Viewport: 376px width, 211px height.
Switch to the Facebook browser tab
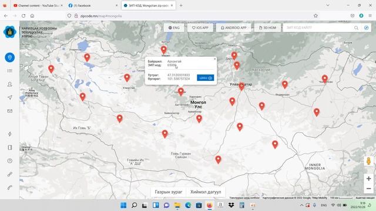tap(93, 5)
